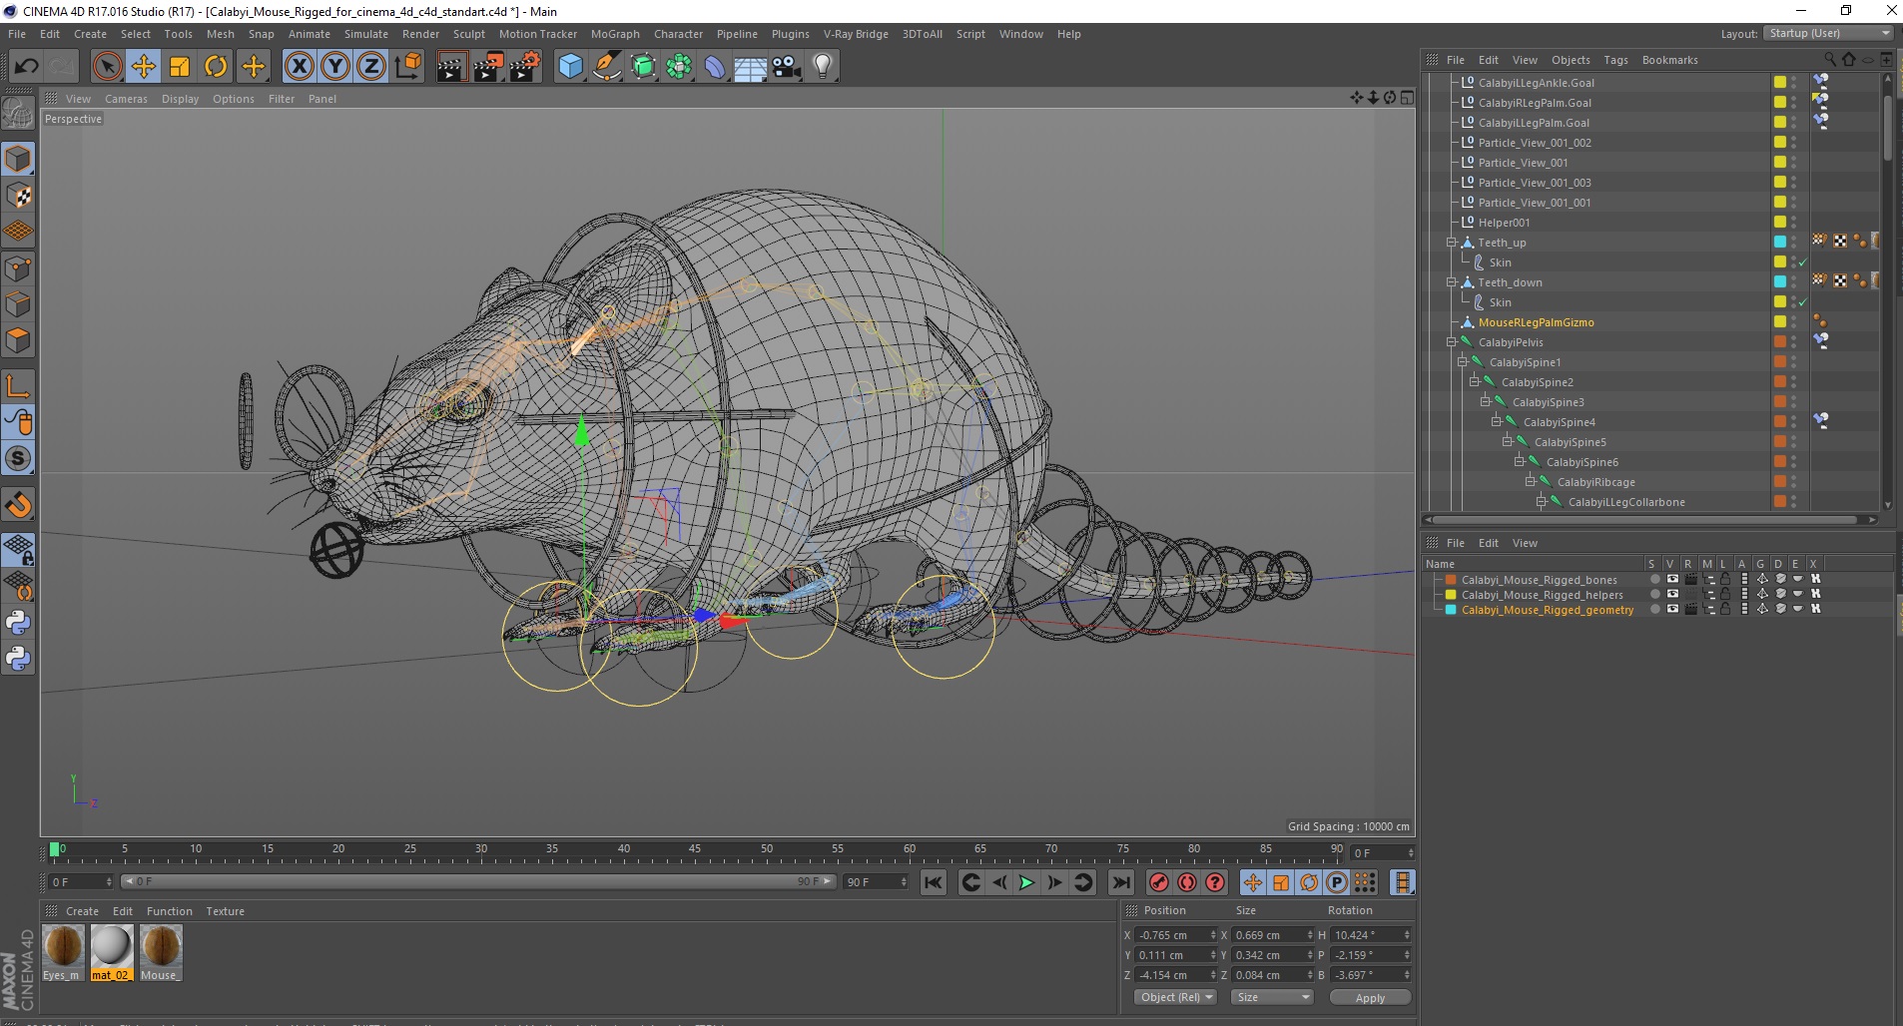Collapse the Teeth_up object tree
Screen dimensions: 1903x1026
point(1452,243)
